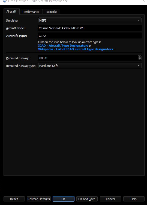Click the Little Navmap globe icon in title bar
Viewport: 147px width, 205px height.
click(x=5, y=1)
